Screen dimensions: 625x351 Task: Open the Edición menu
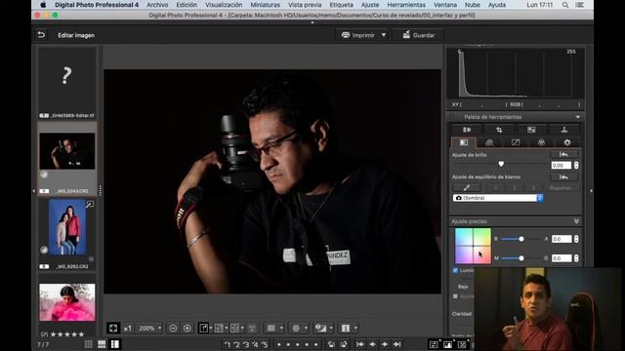[187, 5]
